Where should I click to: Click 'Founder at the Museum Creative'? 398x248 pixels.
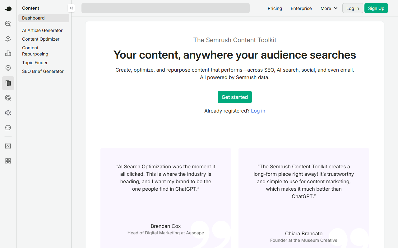(x=304, y=240)
